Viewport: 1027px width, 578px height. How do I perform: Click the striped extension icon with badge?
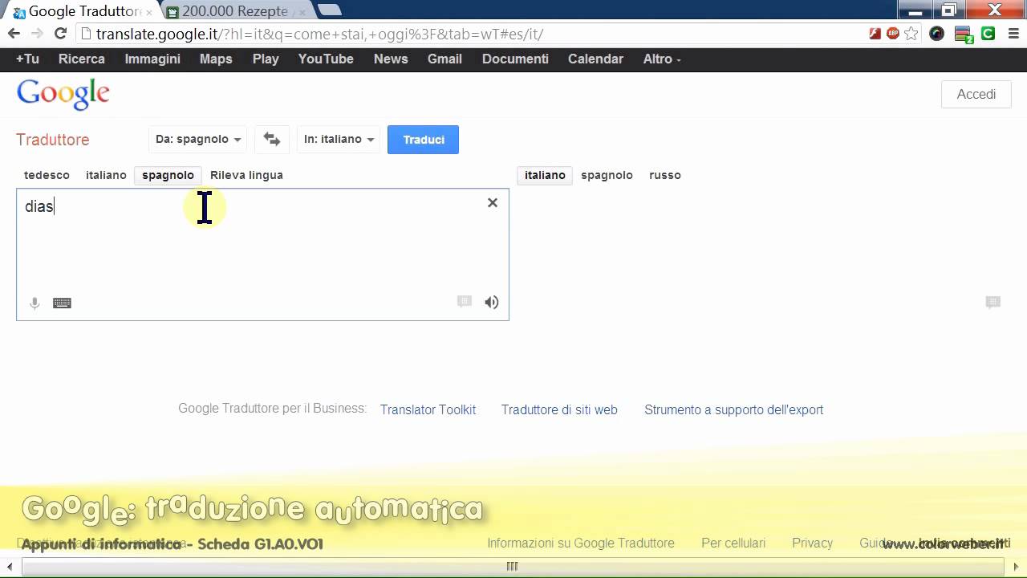pyautogui.click(x=964, y=35)
